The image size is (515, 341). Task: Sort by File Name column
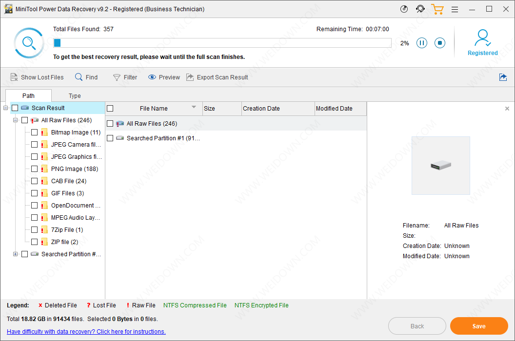[154, 108]
